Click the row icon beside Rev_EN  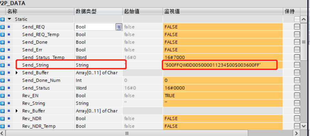pyautogui.click(x=3, y=95)
